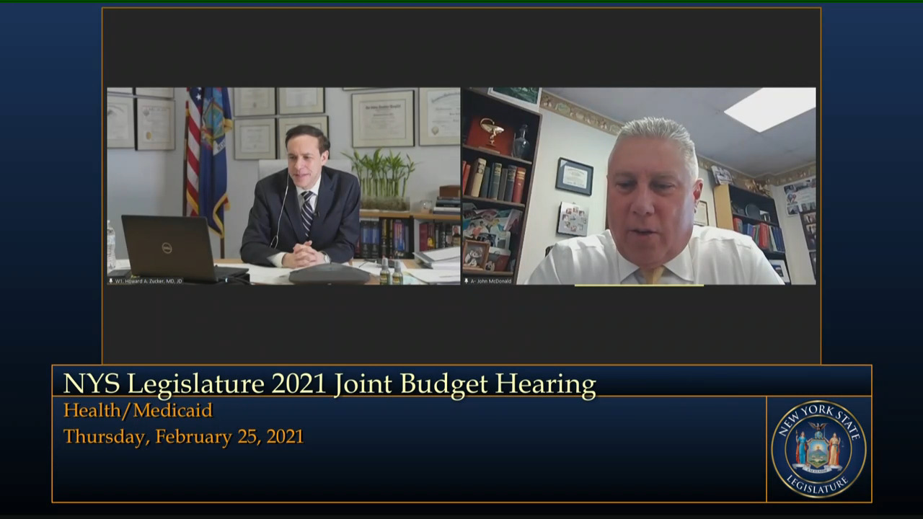Click the New York State Legislature seal
The height and width of the screenshot is (519, 923).
818,448
